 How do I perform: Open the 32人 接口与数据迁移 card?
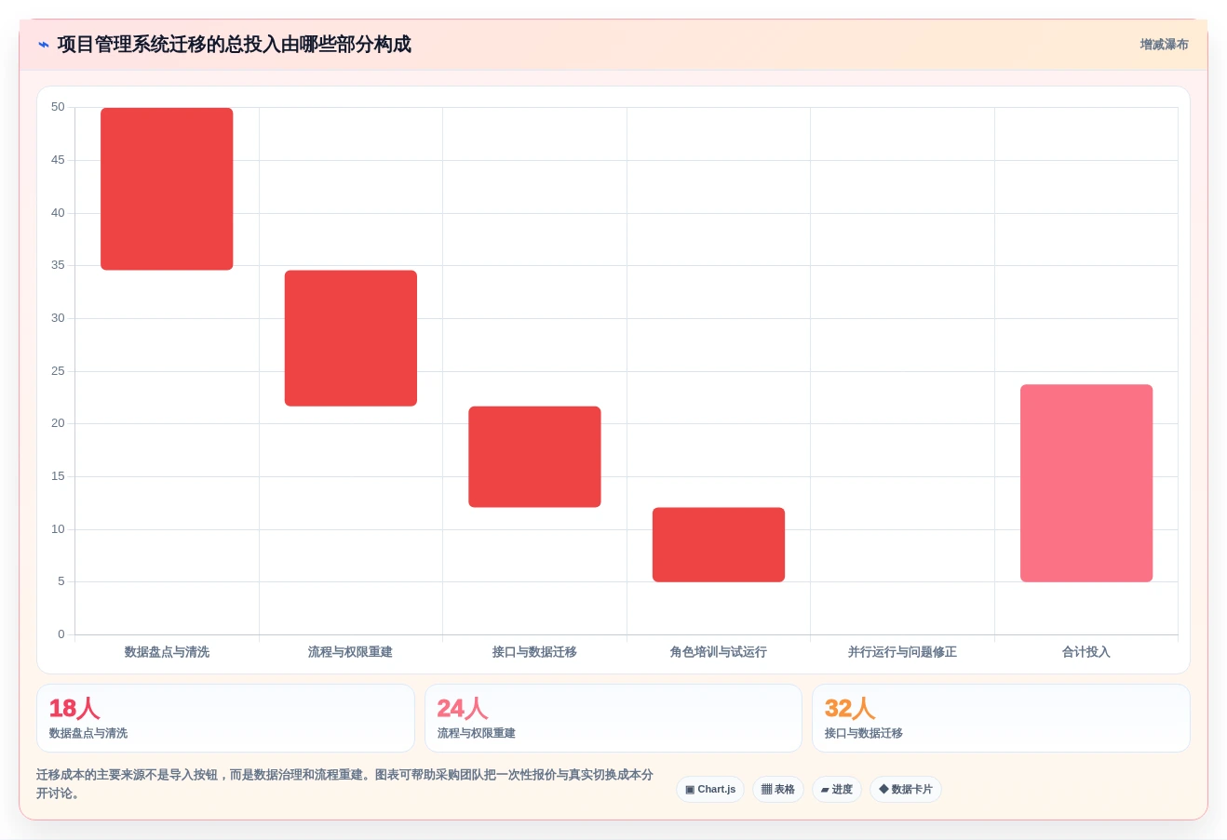tap(1001, 718)
